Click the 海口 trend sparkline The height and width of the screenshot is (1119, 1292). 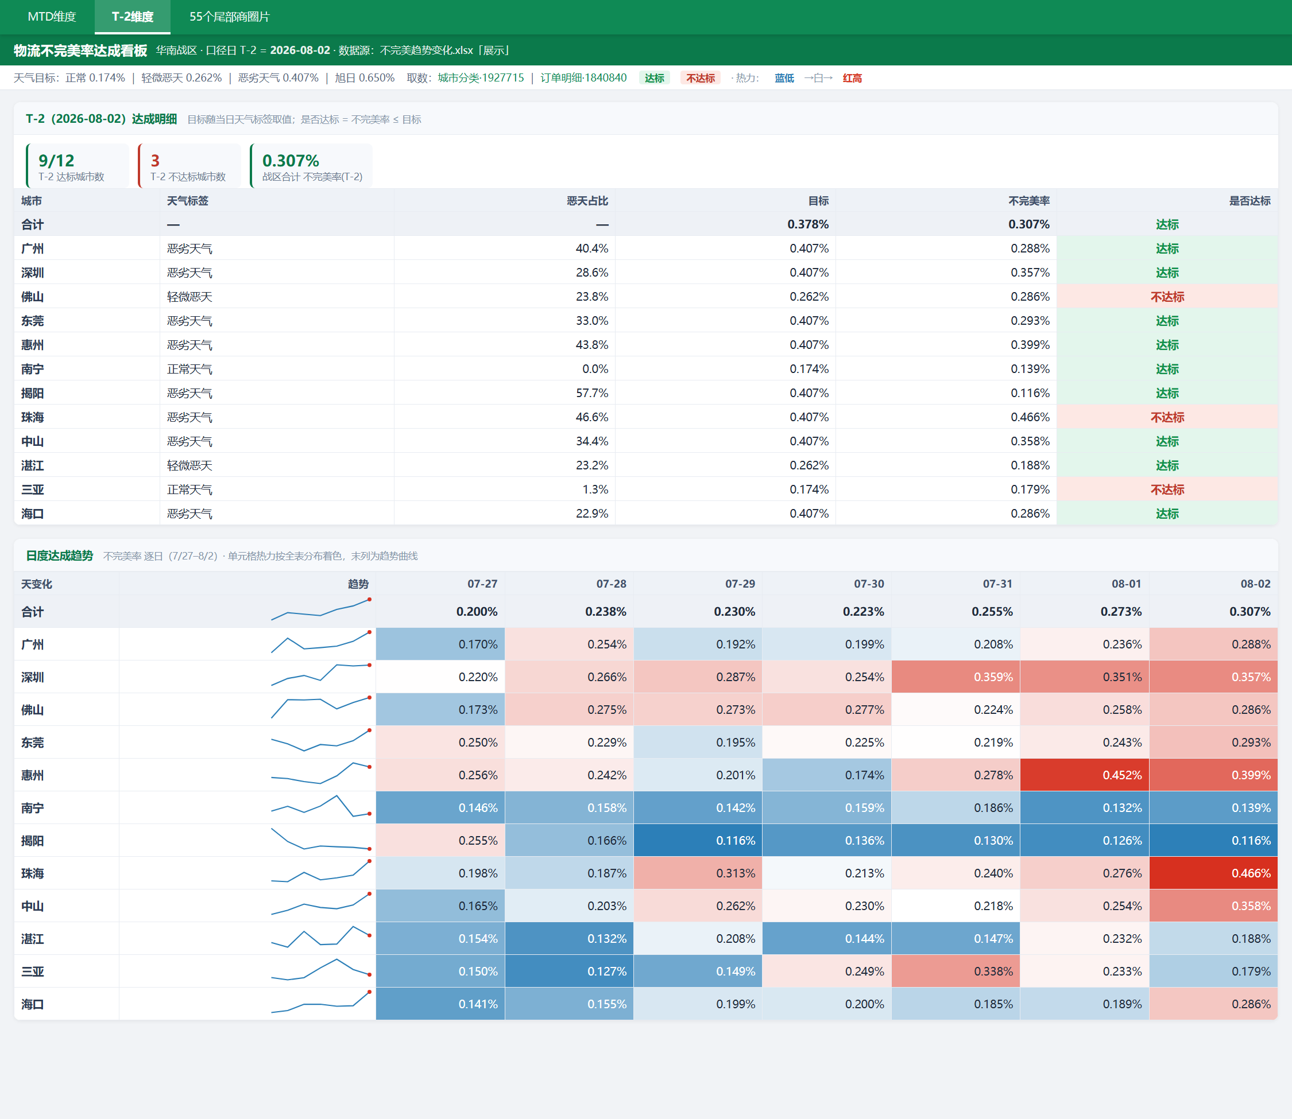tap(320, 1001)
